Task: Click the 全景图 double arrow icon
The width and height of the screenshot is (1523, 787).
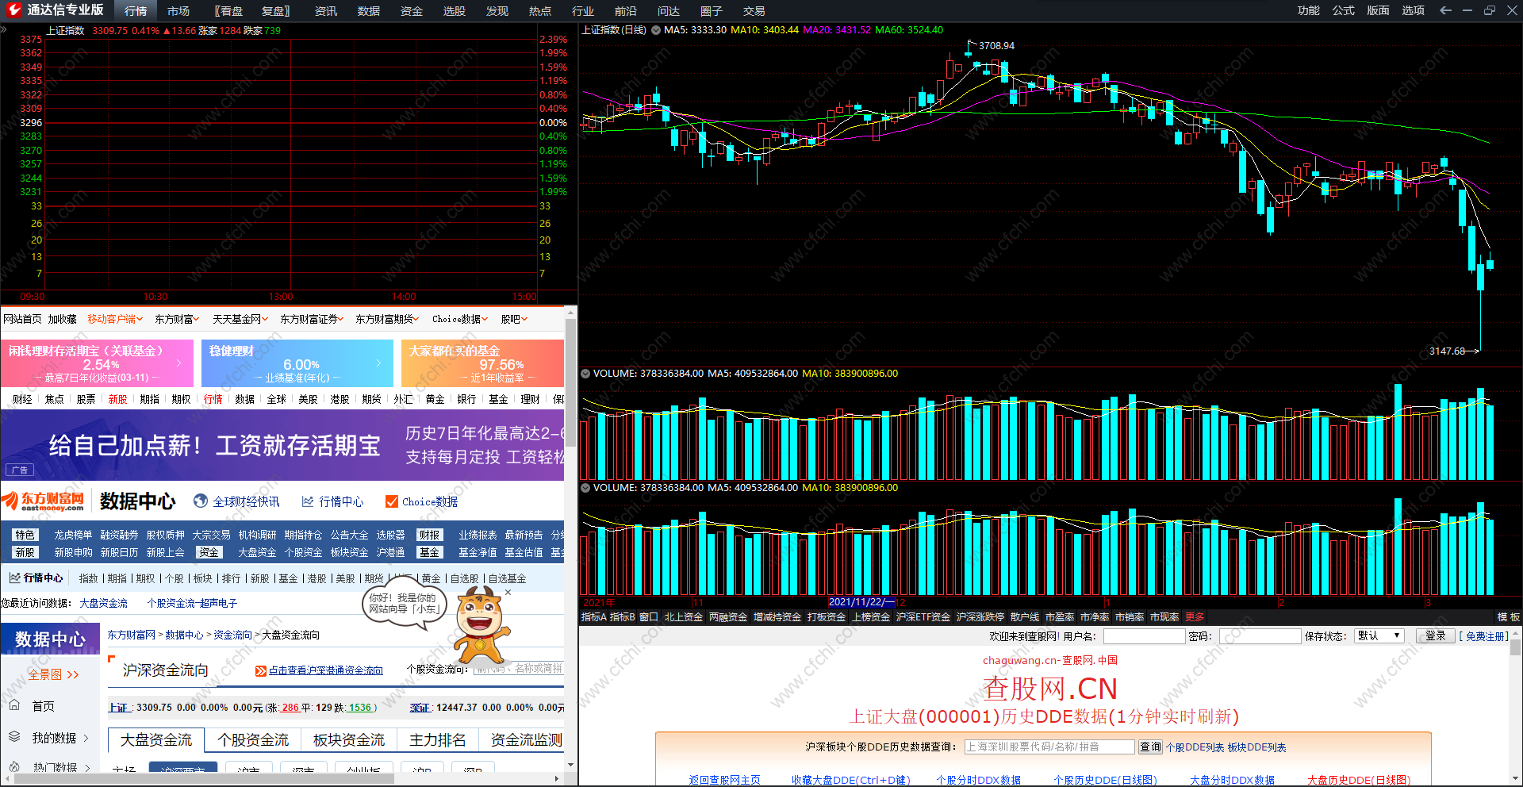Action: pyautogui.click(x=73, y=675)
